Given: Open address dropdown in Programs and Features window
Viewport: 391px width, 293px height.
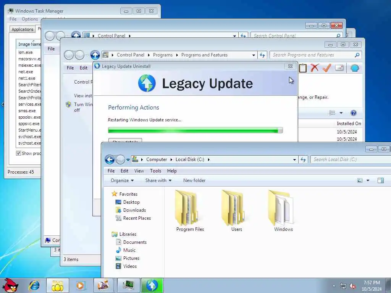Looking at the screenshot, I should click(254, 55).
